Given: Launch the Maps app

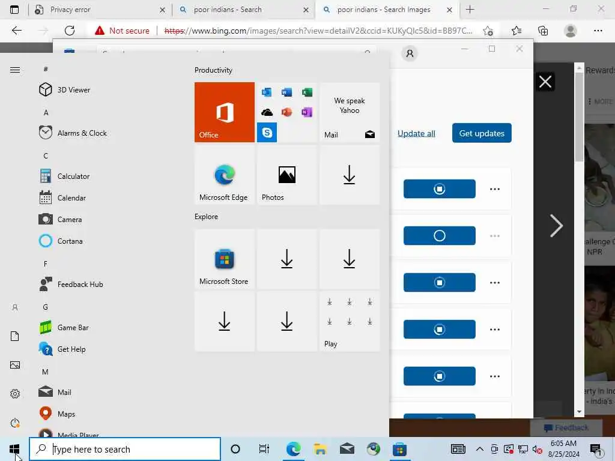Looking at the screenshot, I should [x=57, y=414].
